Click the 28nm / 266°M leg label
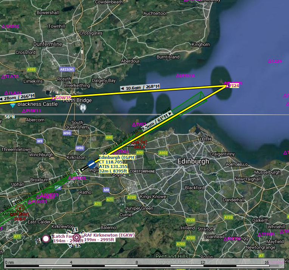This screenshot has height=270, width=289. (18, 97)
